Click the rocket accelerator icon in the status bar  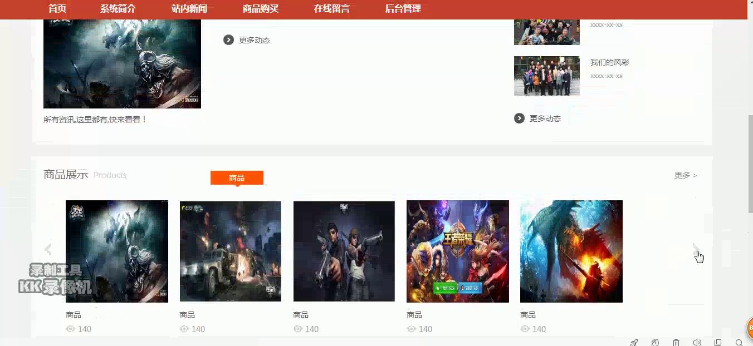634,342
